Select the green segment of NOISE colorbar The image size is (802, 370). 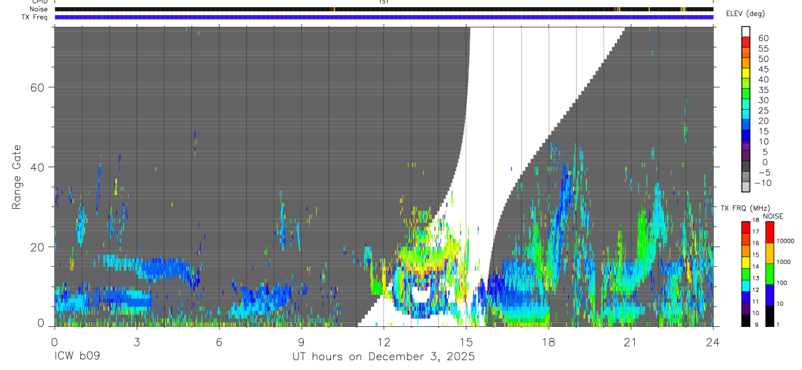770,274
